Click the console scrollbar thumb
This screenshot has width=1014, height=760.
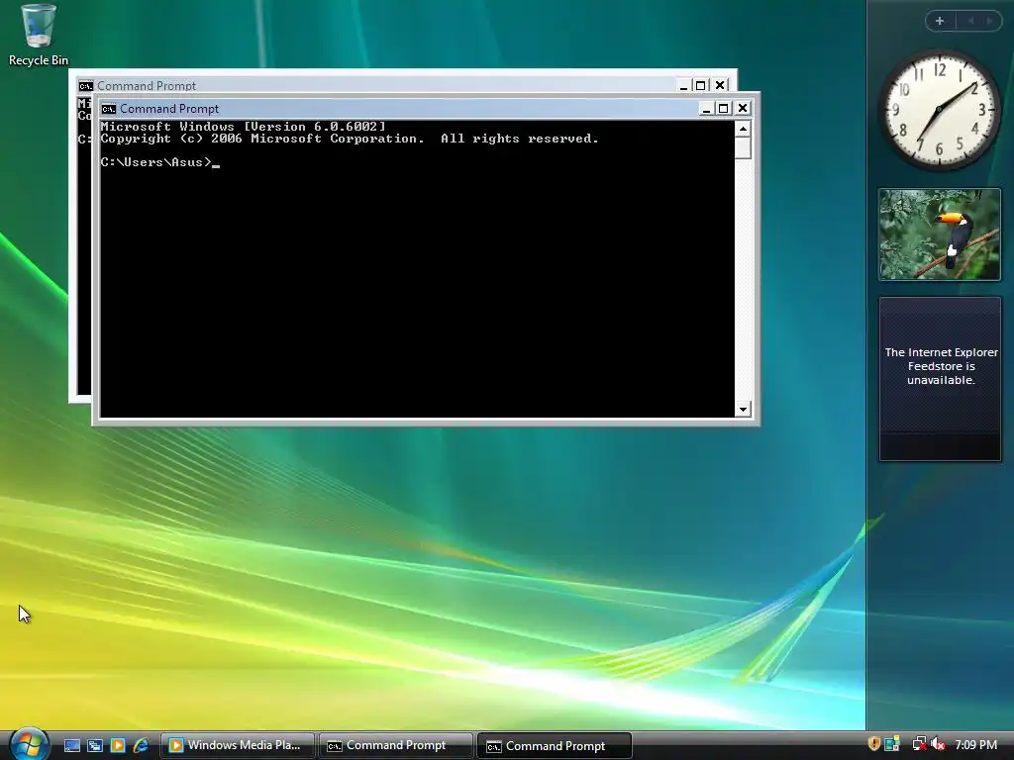(x=743, y=148)
